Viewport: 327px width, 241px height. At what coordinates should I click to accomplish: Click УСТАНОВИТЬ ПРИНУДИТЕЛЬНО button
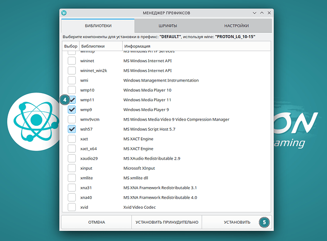[167, 222]
